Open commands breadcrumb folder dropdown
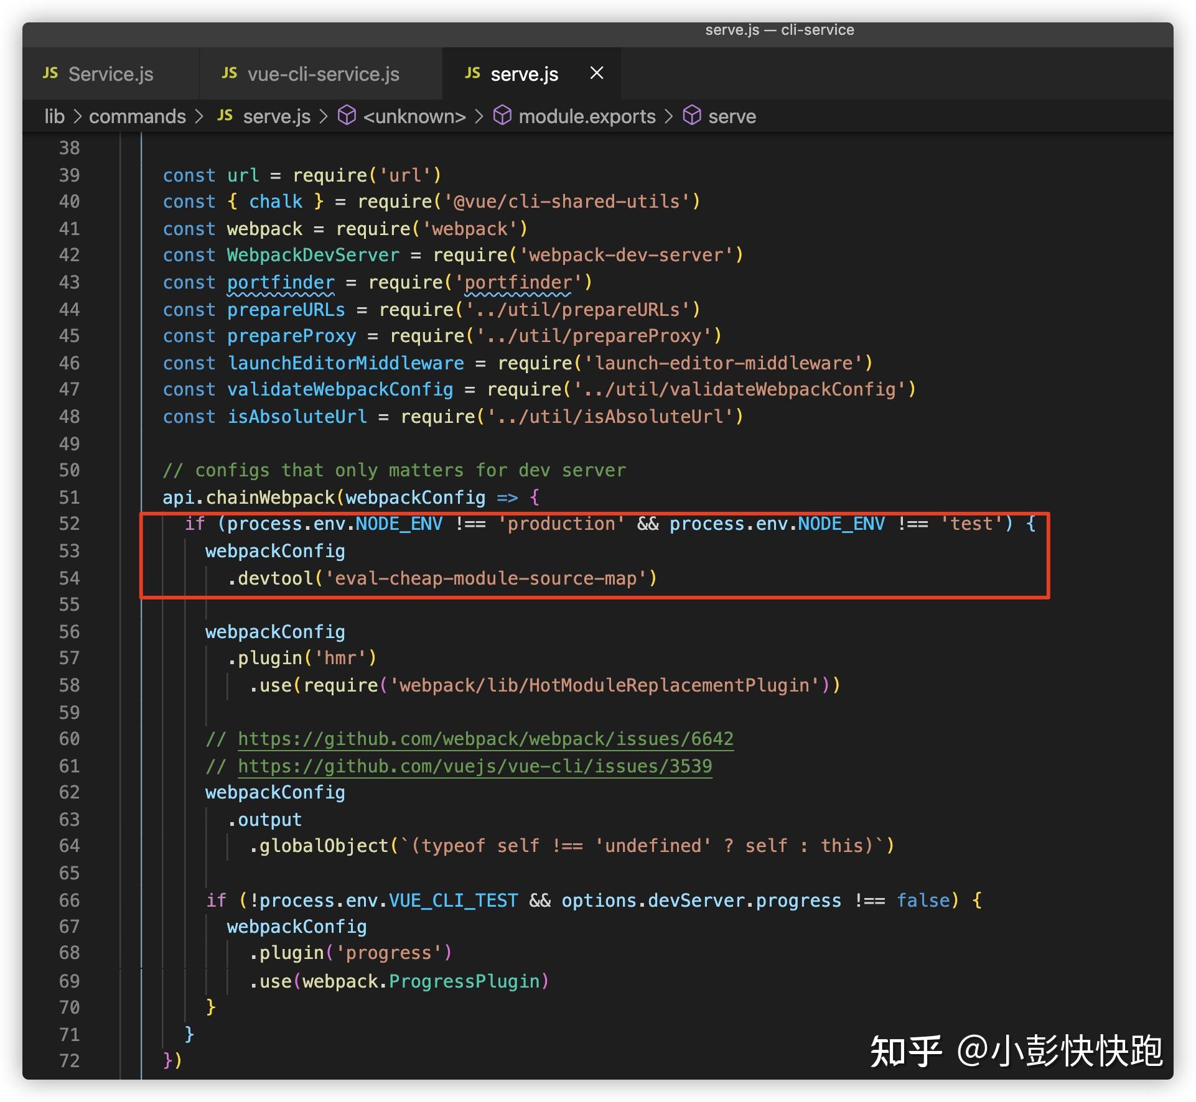 coord(137,117)
